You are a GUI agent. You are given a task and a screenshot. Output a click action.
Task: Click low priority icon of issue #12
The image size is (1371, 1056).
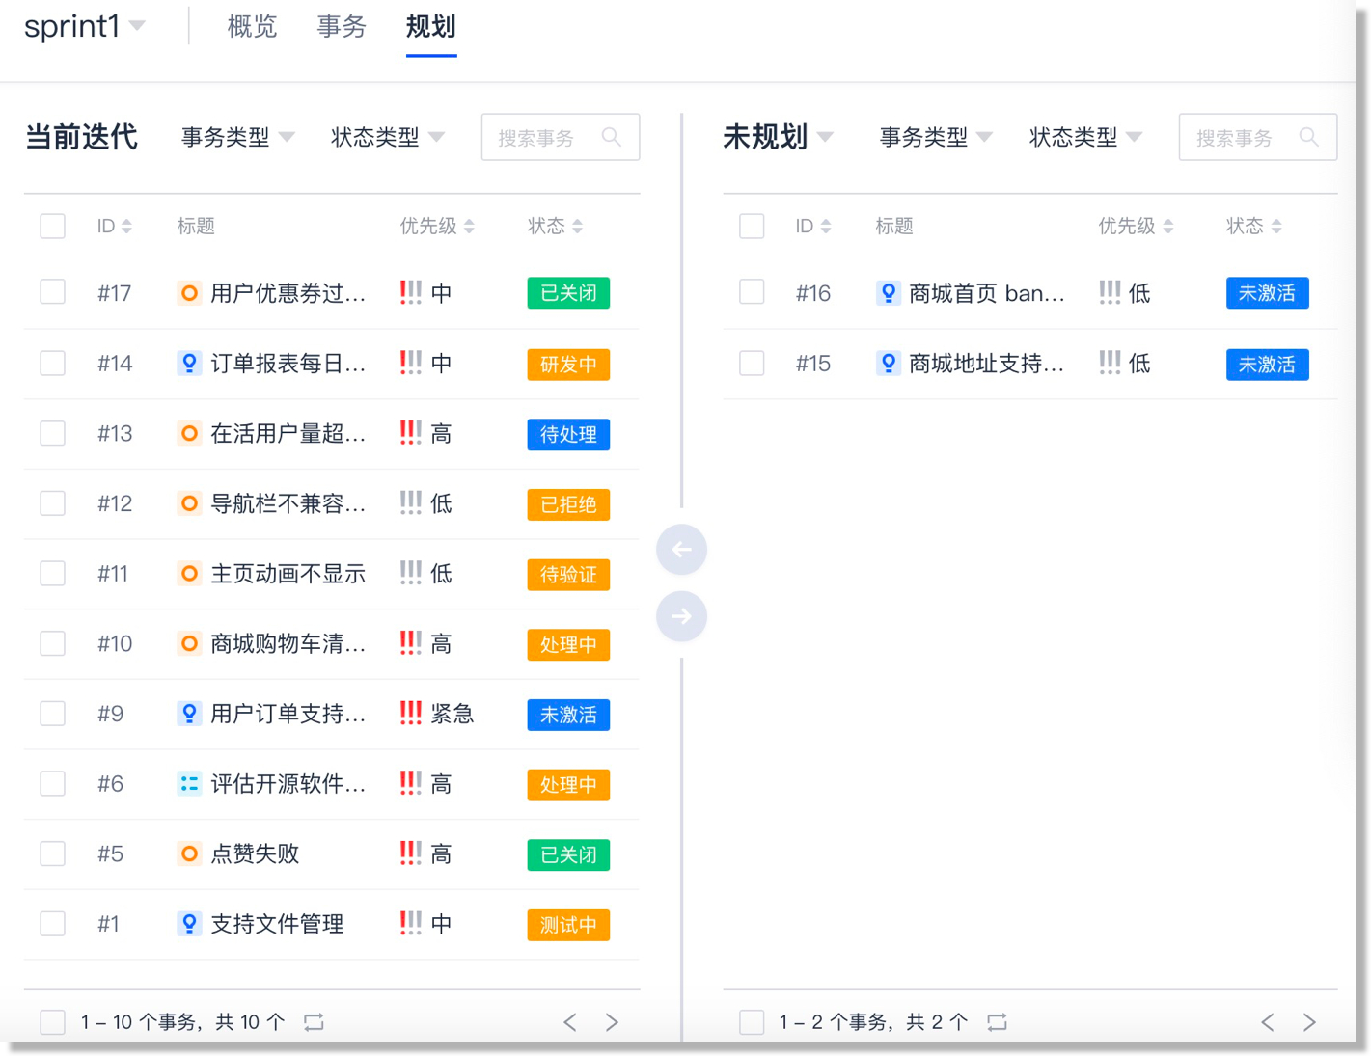coord(411,503)
